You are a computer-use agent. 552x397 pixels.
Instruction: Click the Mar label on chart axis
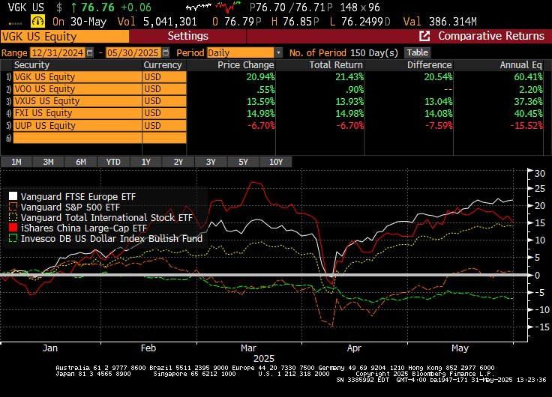pyautogui.click(x=248, y=348)
